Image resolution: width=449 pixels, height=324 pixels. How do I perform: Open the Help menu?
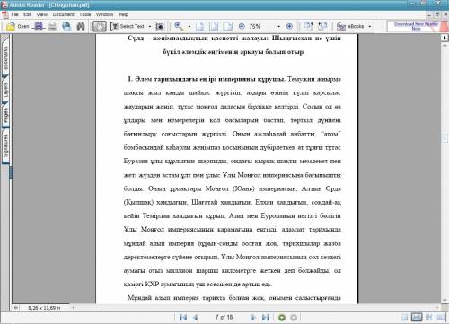pyautogui.click(x=123, y=14)
